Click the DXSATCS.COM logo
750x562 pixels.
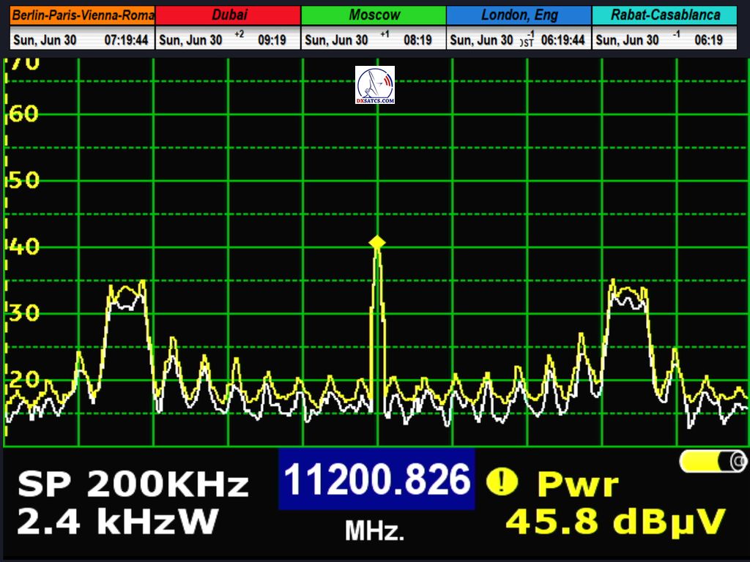375,85
